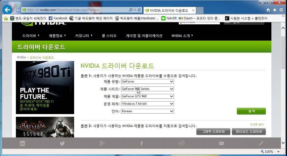Open the 드라이버 navigation menu
The height and width of the screenshot is (156, 287).
click(31, 36)
